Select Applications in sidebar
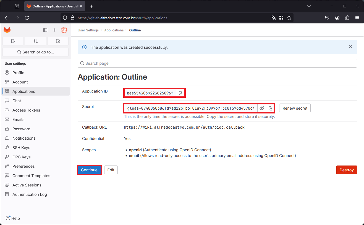The image size is (364, 225). (36, 91)
